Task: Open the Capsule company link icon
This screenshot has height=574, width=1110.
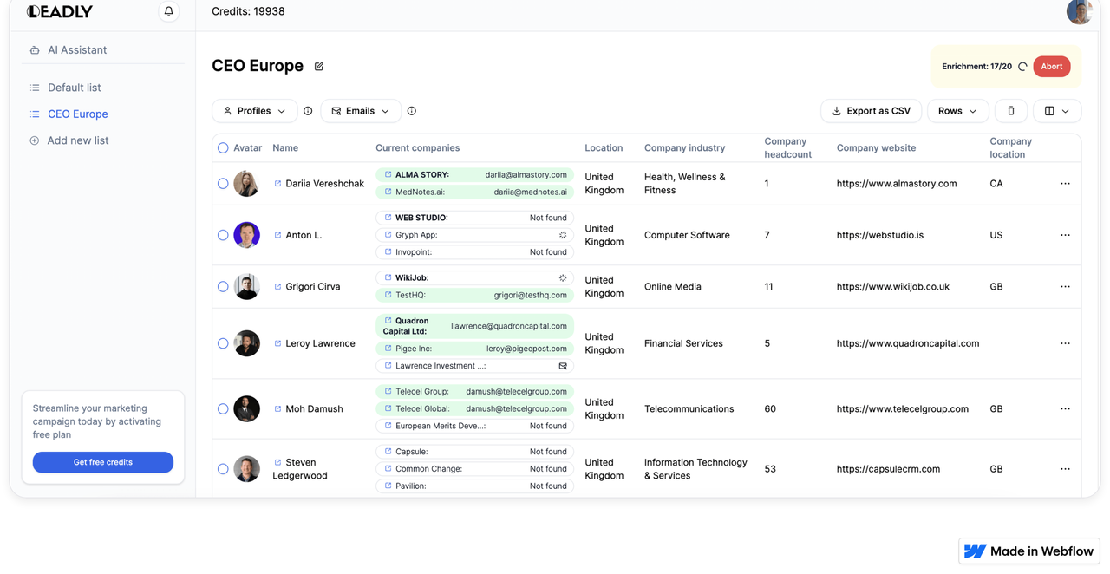Action: [388, 451]
